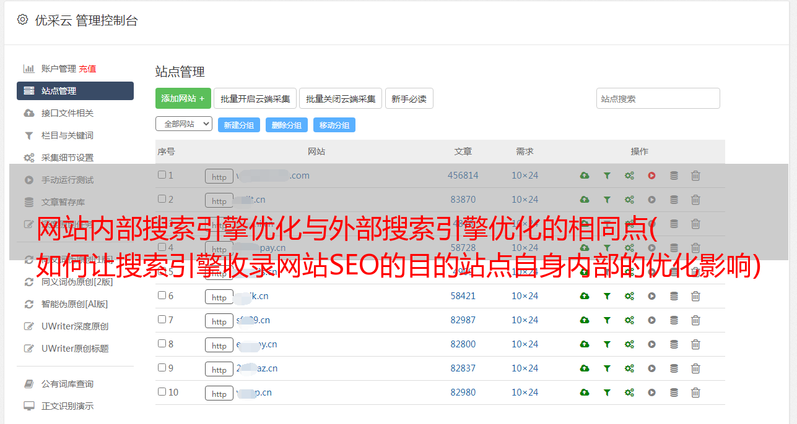The height and width of the screenshot is (424, 797).
Task: Click play icon in row 7
Action: coord(651,320)
